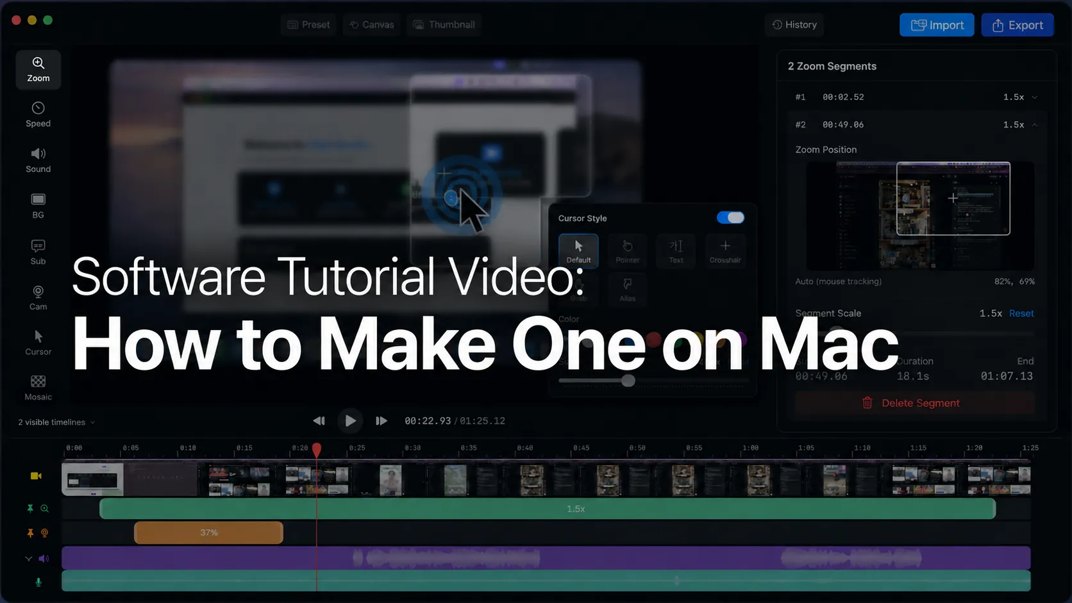The width and height of the screenshot is (1072, 603).
Task: Click the 1:00 mark on timeline ruler
Action: (x=750, y=448)
